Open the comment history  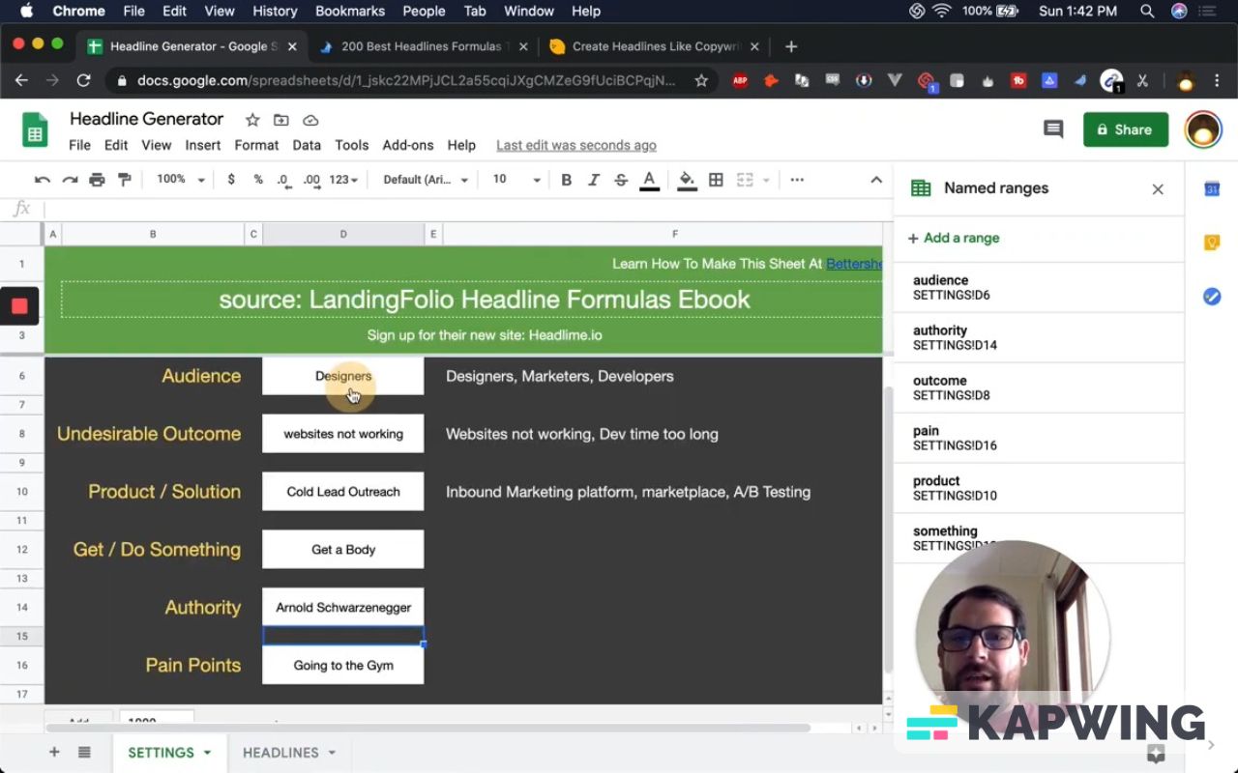[1053, 129]
